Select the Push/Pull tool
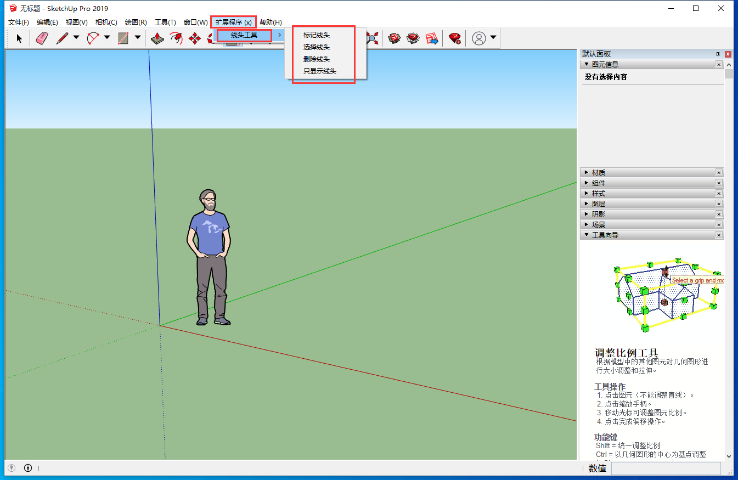The image size is (738, 480). (157, 38)
